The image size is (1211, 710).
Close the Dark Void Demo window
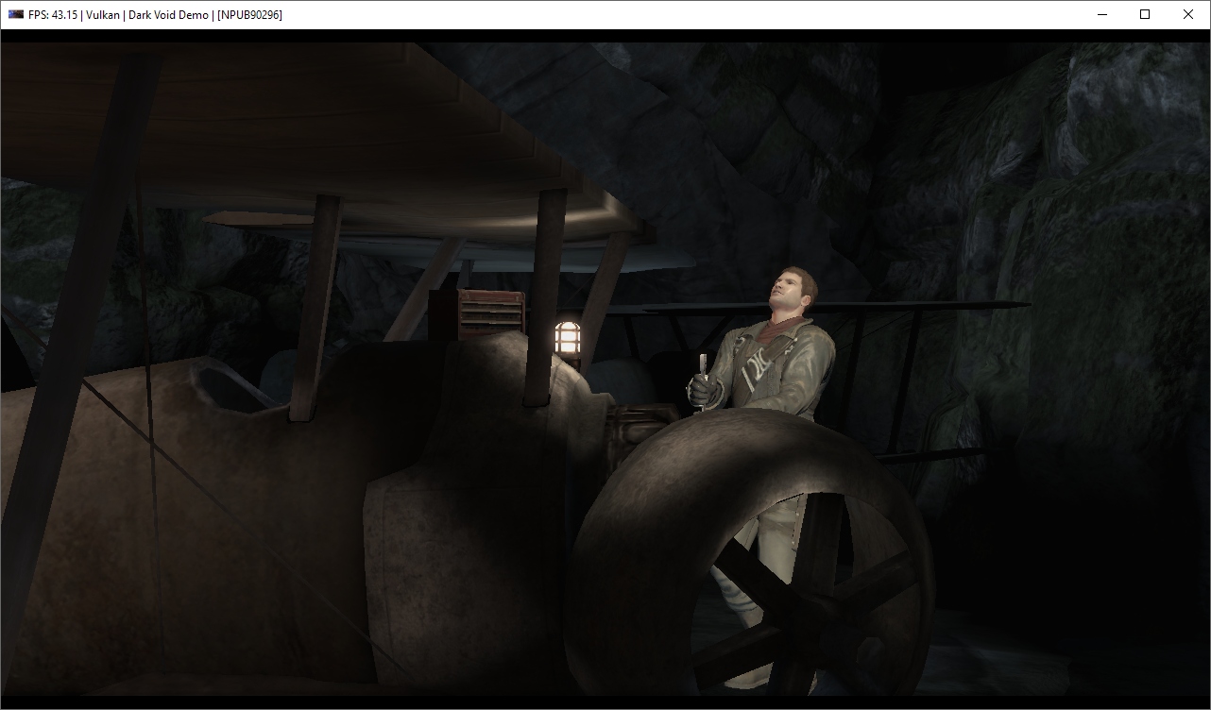click(x=1188, y=14)
